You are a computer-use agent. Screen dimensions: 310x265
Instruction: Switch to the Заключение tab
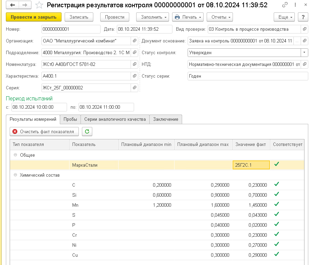(166, 119)
